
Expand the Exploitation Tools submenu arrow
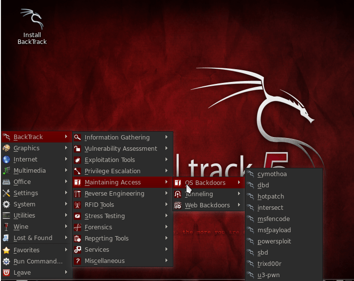(167, 160)
